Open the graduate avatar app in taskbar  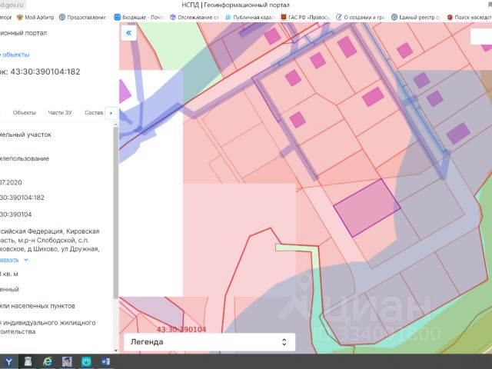(x=67, y=362)
